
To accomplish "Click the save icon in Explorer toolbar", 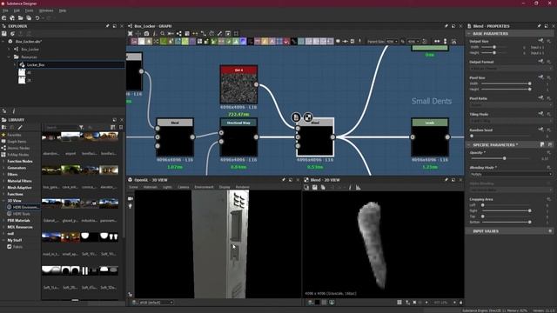I will (4, 34).
